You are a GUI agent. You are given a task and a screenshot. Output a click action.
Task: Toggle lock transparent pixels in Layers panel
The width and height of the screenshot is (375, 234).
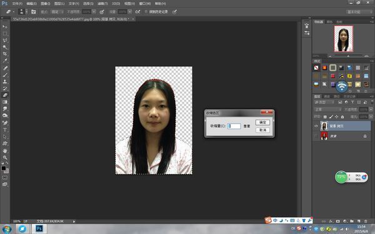tap(325, 117)
